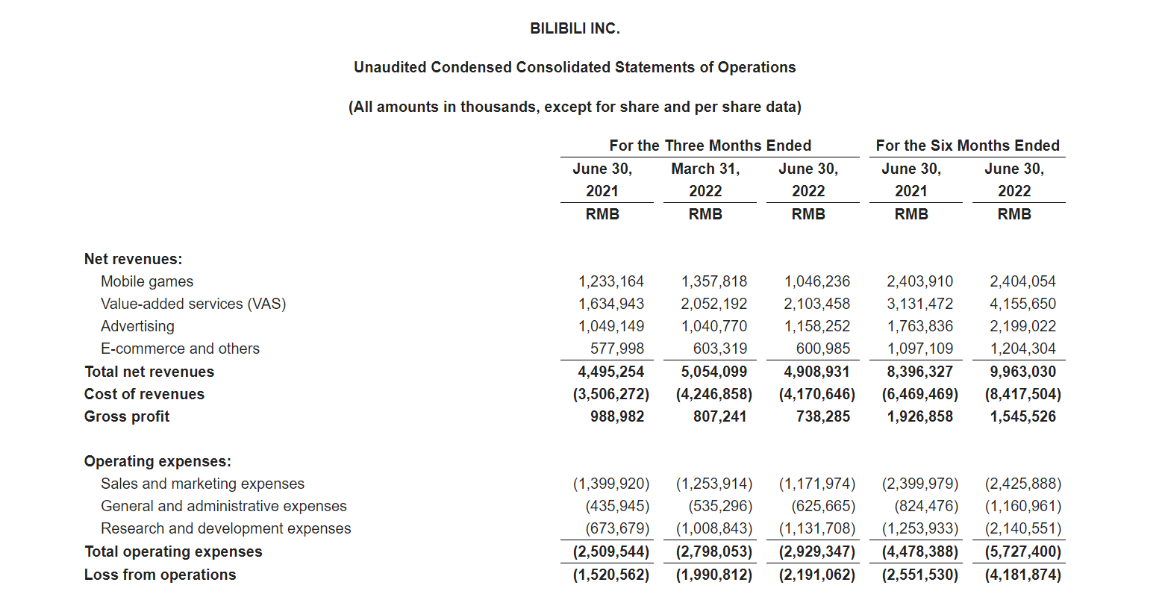Viewport: 1162px width, 597px height.
Task: Select gross profit value 738,285
Action: (x=823, y=416)
